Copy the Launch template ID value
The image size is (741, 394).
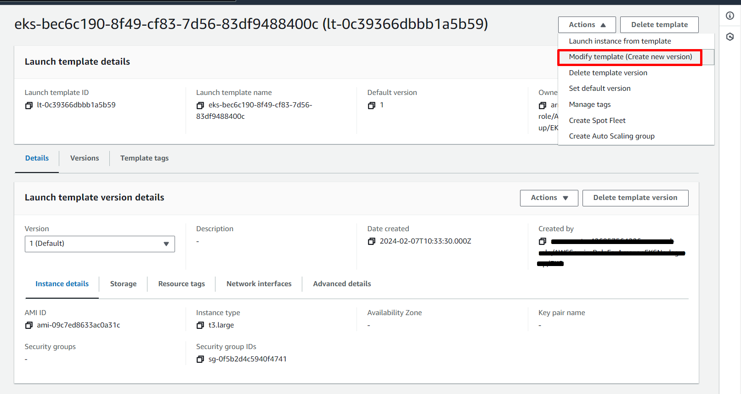(x=29, y=105)
